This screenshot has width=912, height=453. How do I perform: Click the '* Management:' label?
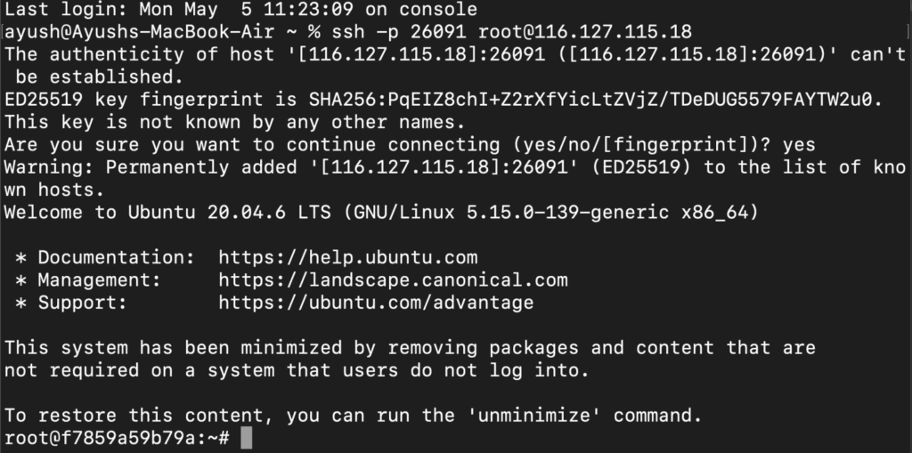[x=88, y=280]
